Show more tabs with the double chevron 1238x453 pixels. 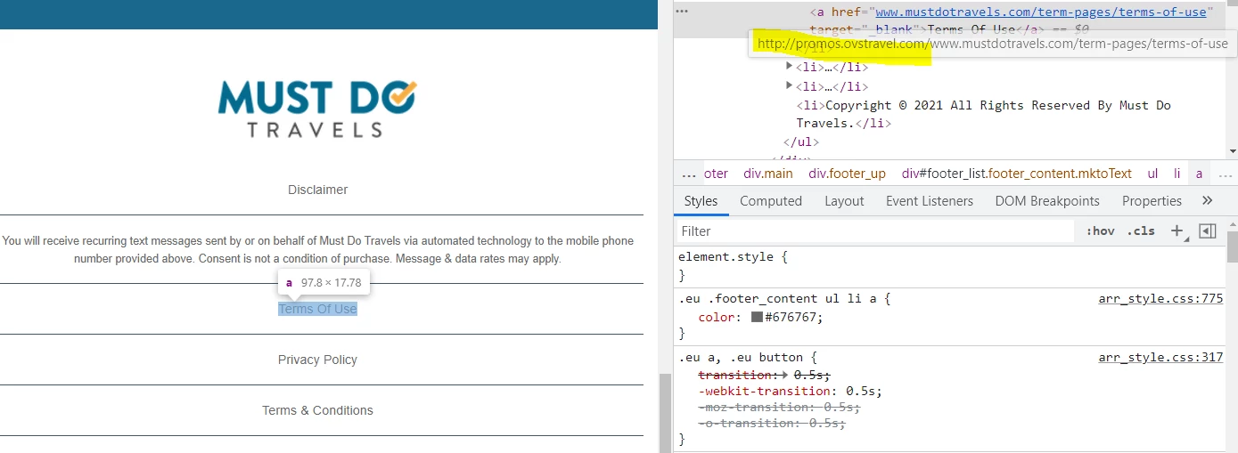pyautogui.click(x=1208, y=201)
